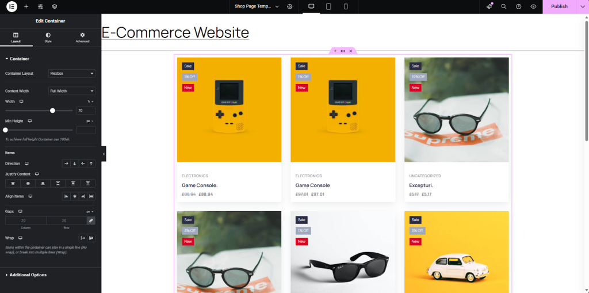
Task: Click Width value field showing 70
Action: point(86,111)
